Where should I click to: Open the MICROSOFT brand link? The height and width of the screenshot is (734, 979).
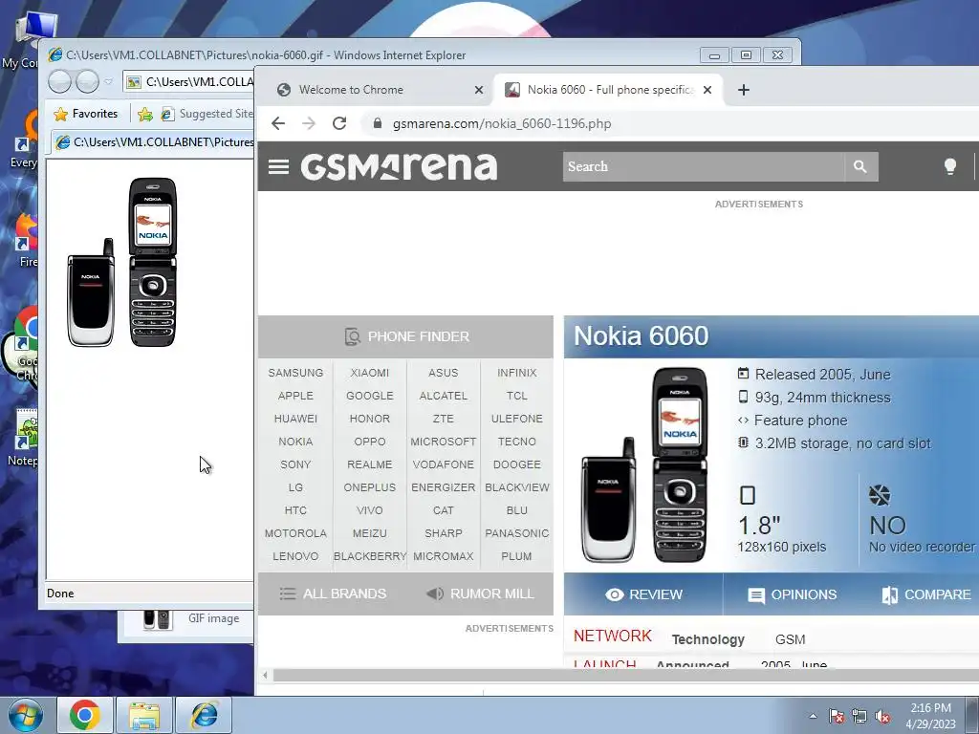click(x=444, y=442)
